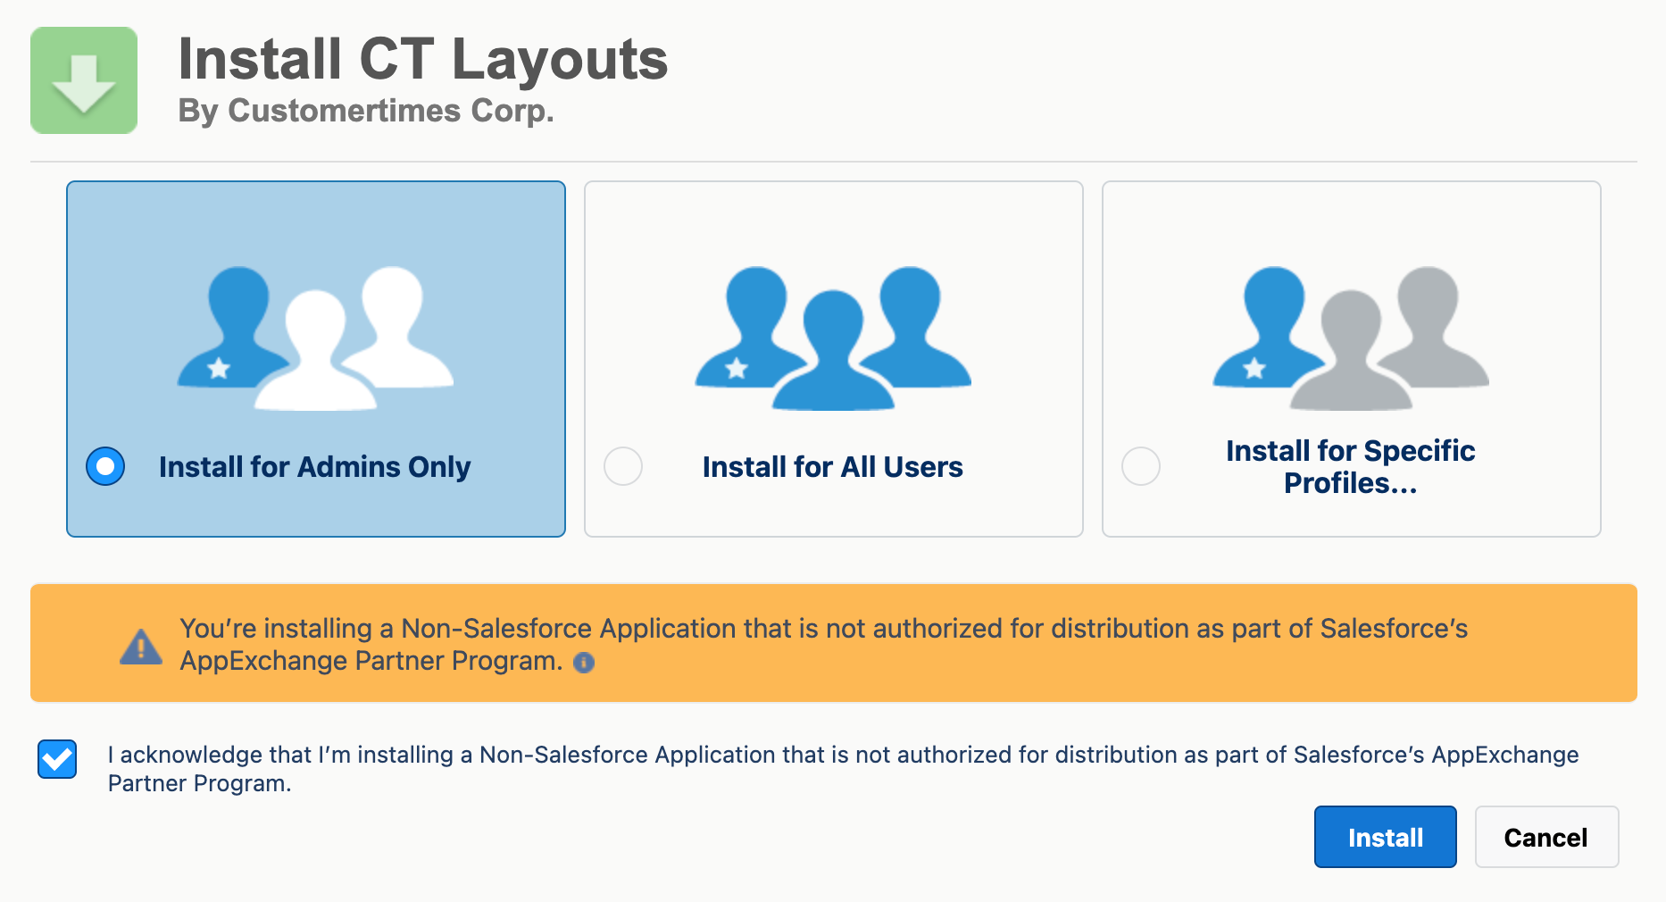1666x902 pixels.
Task: Click the orange Non-Salesforce warning banner
Action: point(832,642)
